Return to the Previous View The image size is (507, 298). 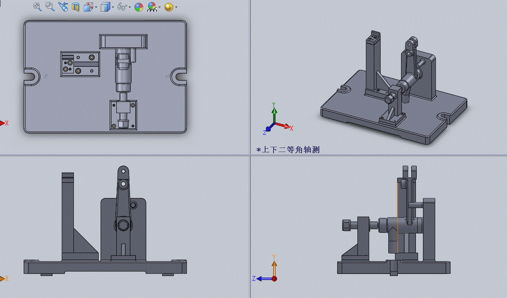pos(63,6)
